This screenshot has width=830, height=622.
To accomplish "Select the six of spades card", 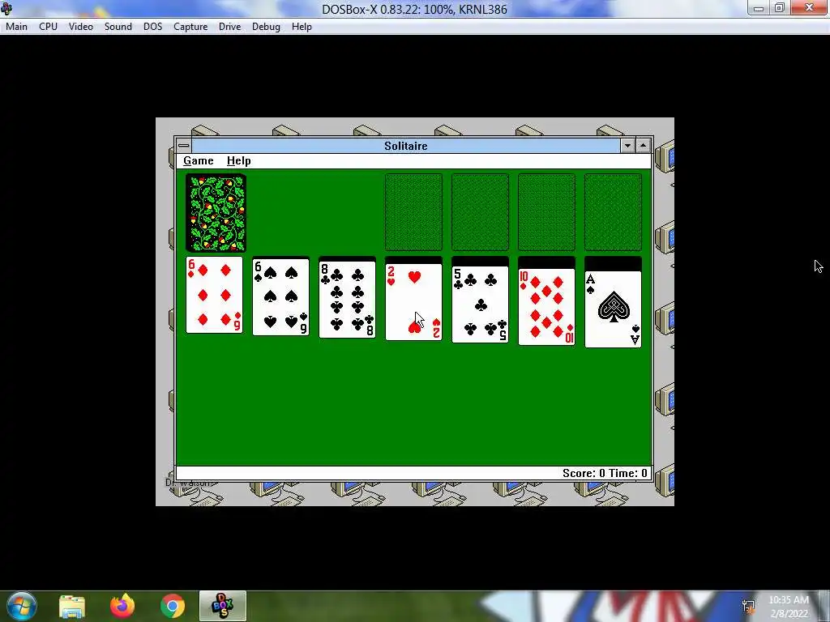I will tap(280, 297).
